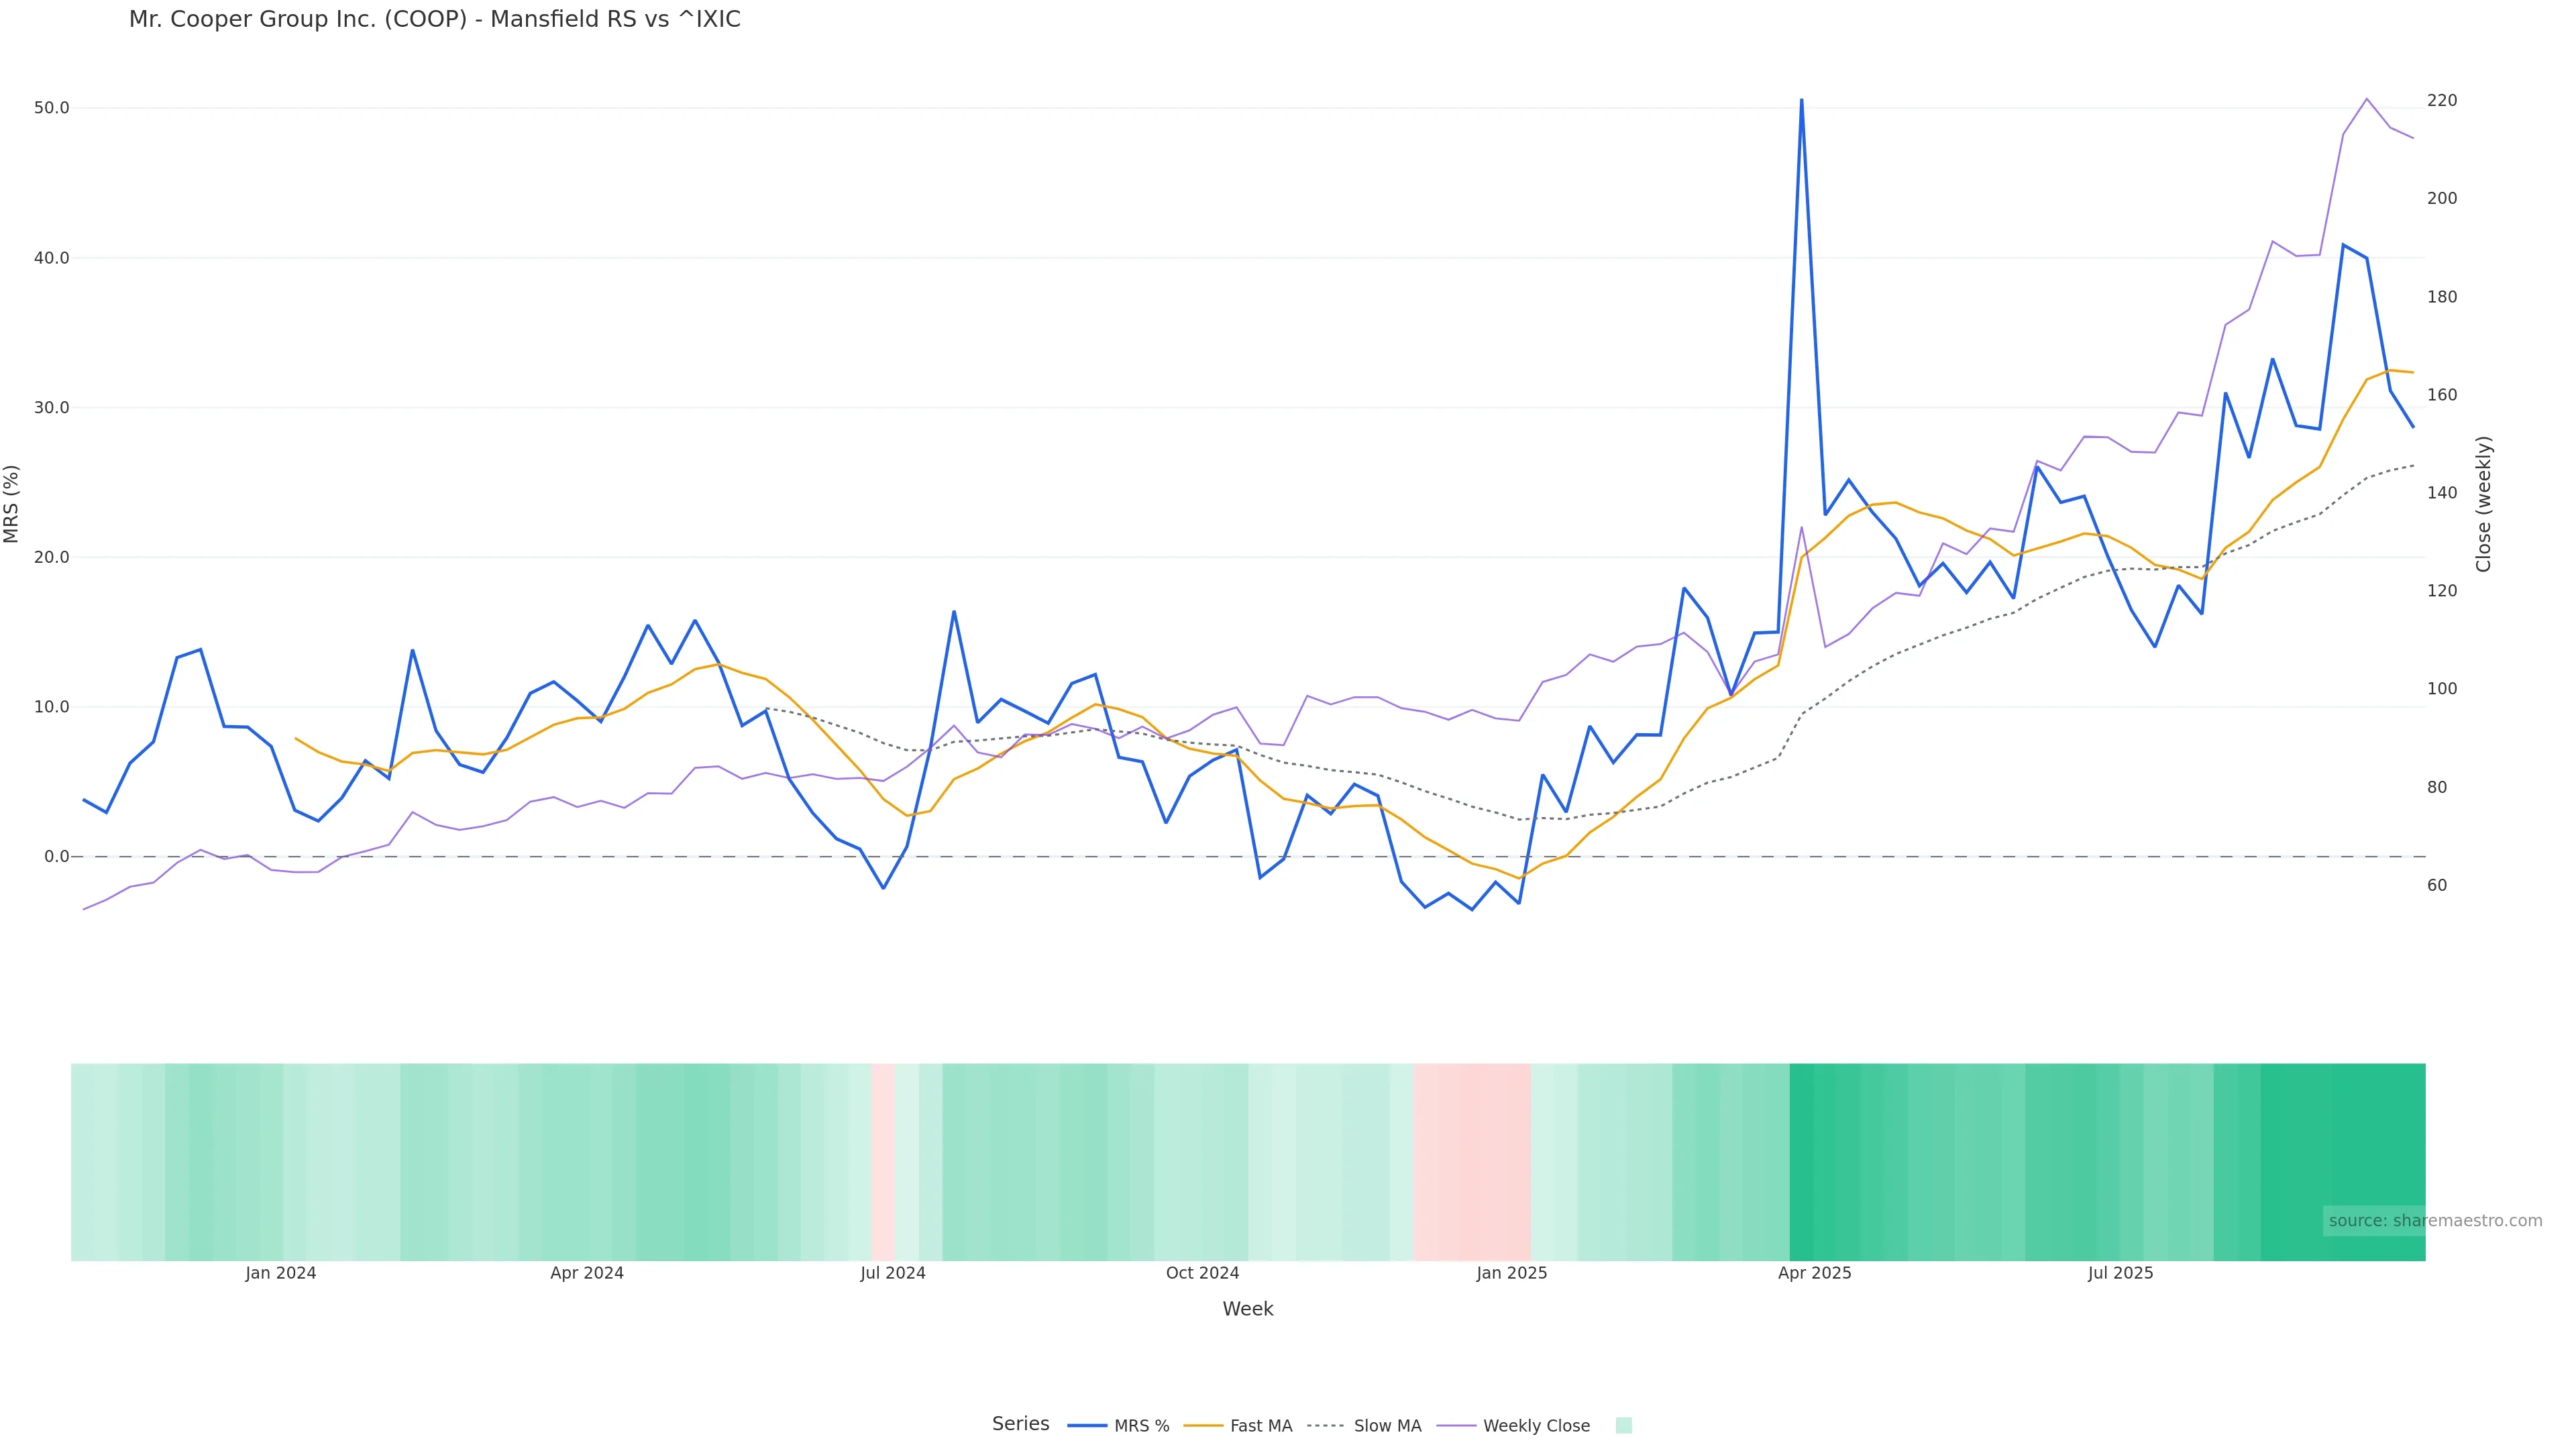Image resolution: width=2576 pixels, height=1449 pixels.
Task: Click the MRS (%) left axis title
Action: coord(12,504)
